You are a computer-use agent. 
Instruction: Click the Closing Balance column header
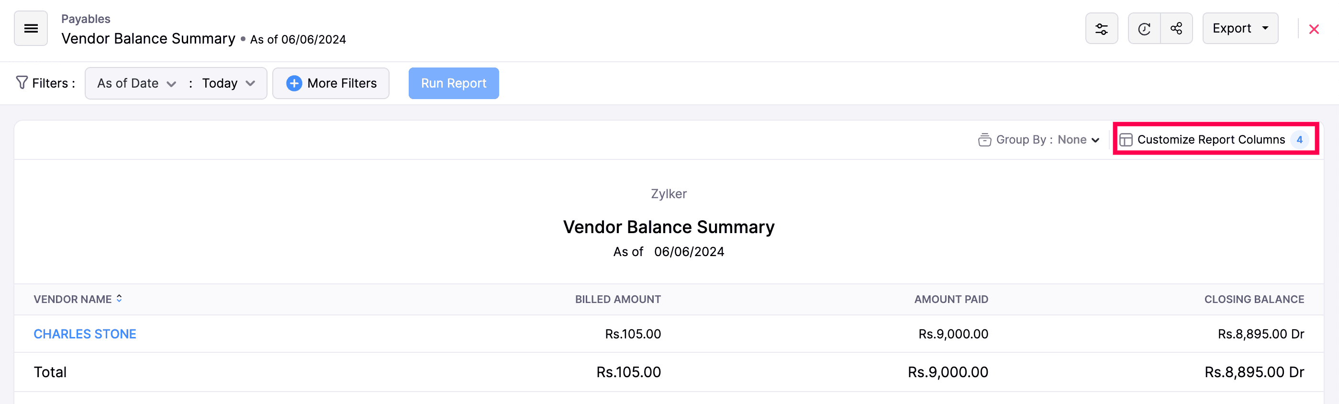pos(1253,300)
